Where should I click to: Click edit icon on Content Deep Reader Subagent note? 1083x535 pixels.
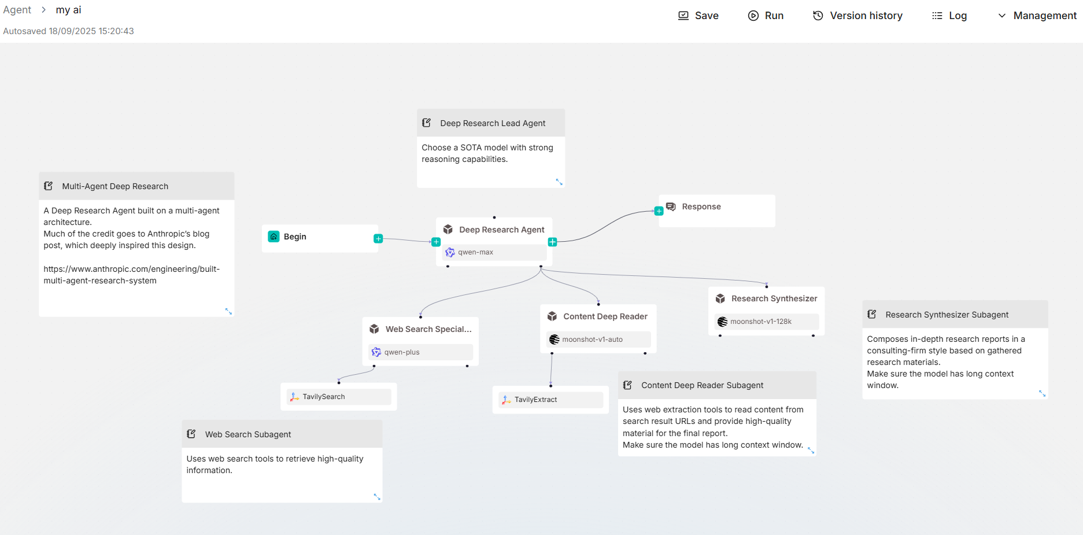coord(627,385)
